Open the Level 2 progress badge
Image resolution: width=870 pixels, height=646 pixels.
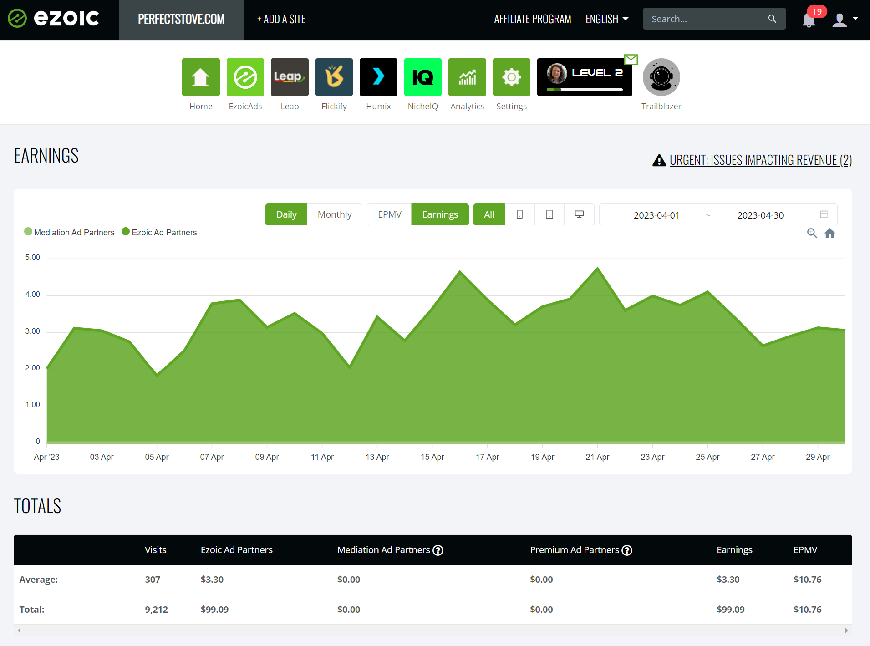pos(585,77)
